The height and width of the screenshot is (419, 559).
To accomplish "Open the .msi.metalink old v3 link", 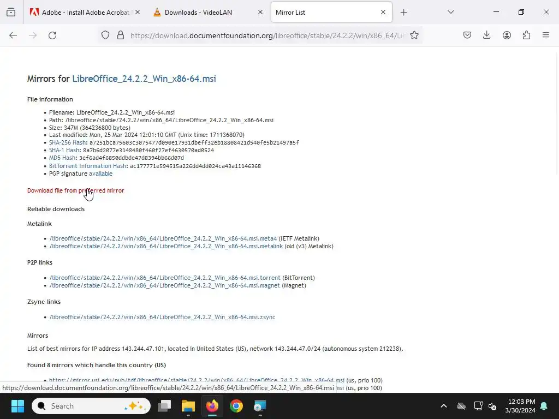I will click(x=166, y=246).
